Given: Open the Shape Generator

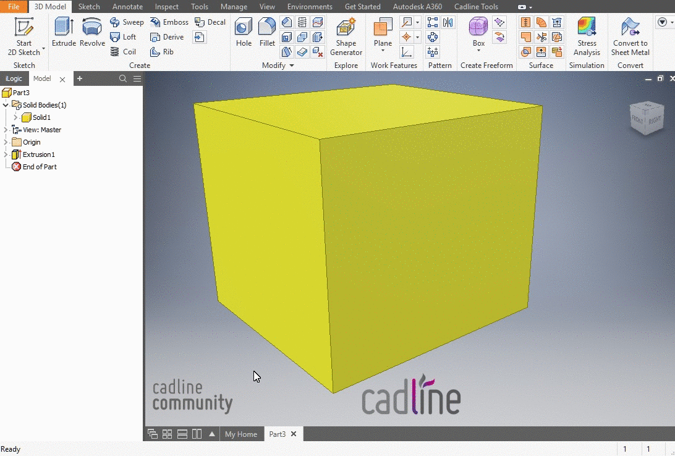Looking at the screenshot, I should [346, 37].
